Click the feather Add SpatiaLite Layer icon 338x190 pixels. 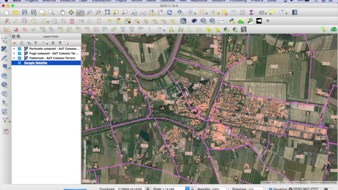4,58
